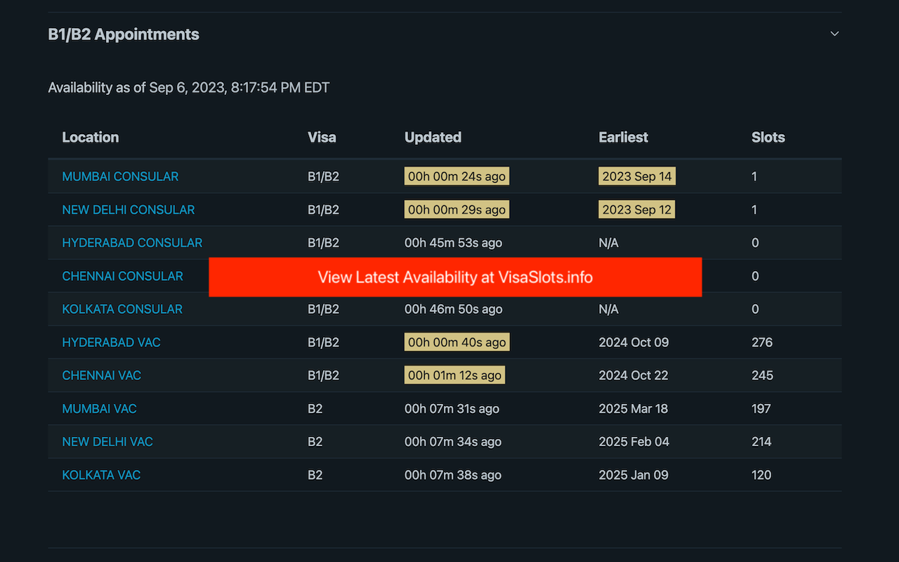
Task: Collapse the B1/B2 Appointments chevron arrow
Action: [x=834, y=34]
